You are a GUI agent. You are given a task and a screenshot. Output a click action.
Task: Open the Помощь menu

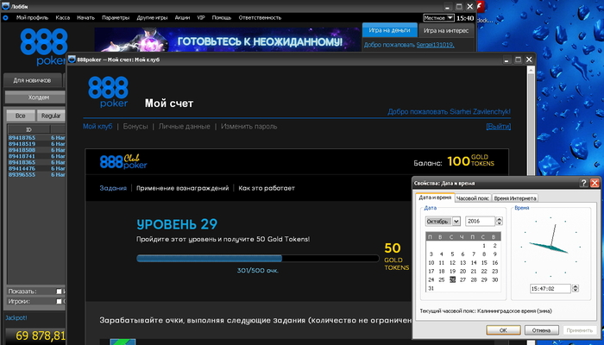(x=222, y=18)
